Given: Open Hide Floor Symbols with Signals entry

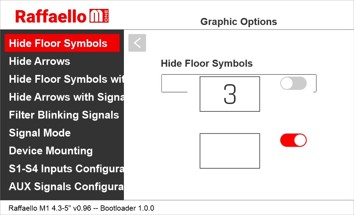Looking at the screenshot, I should point(66,79).
